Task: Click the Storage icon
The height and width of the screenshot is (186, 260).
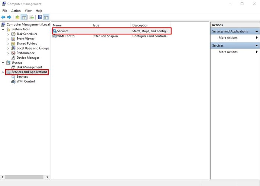Action: 8,62
